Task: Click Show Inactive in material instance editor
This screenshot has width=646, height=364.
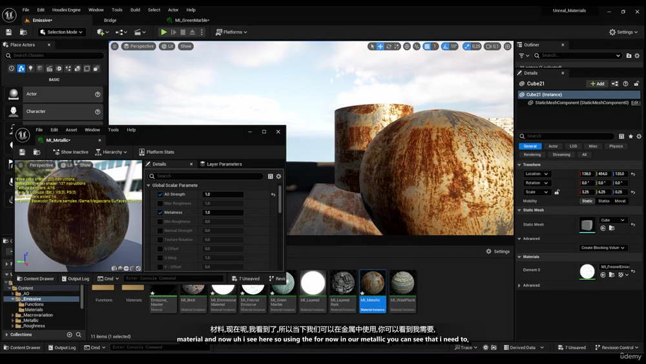Action: coord(71,152)
